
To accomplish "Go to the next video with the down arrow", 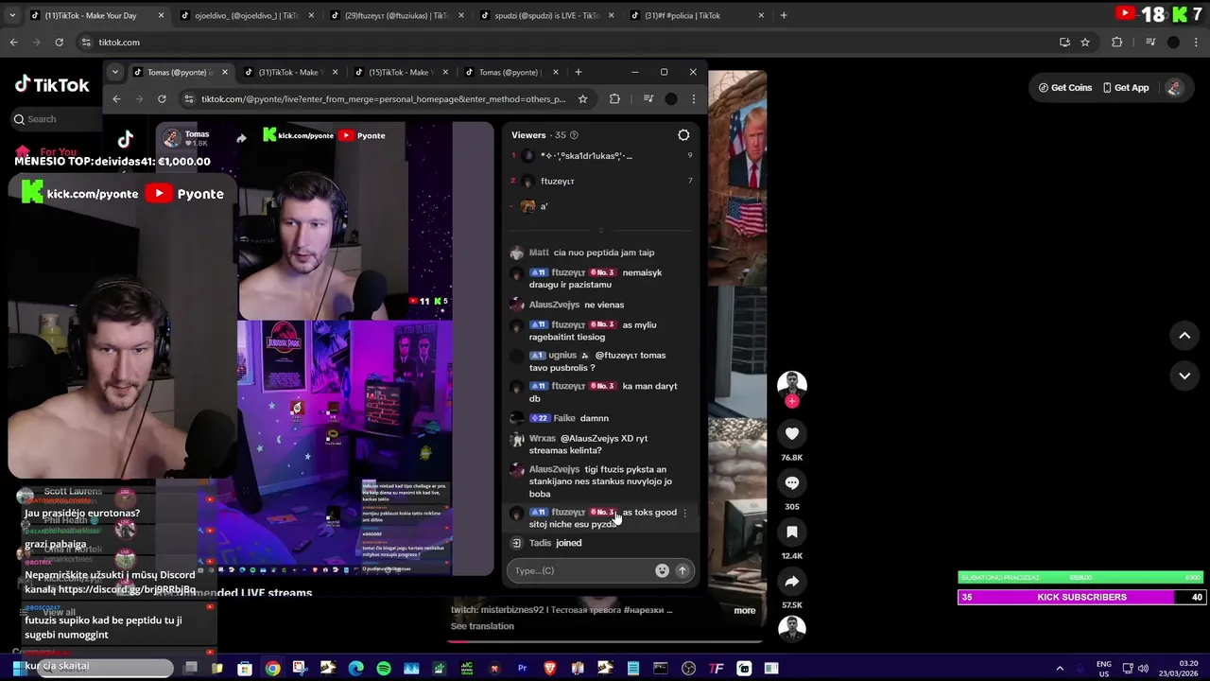I will point(1184,375).
